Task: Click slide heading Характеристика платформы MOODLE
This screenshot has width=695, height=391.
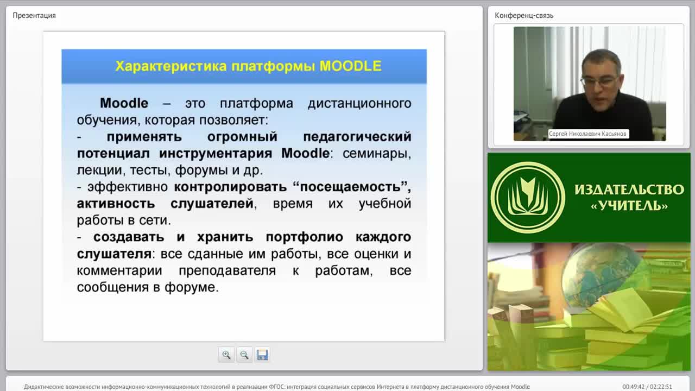Action: pyautogui.click(x=248, y=66)
